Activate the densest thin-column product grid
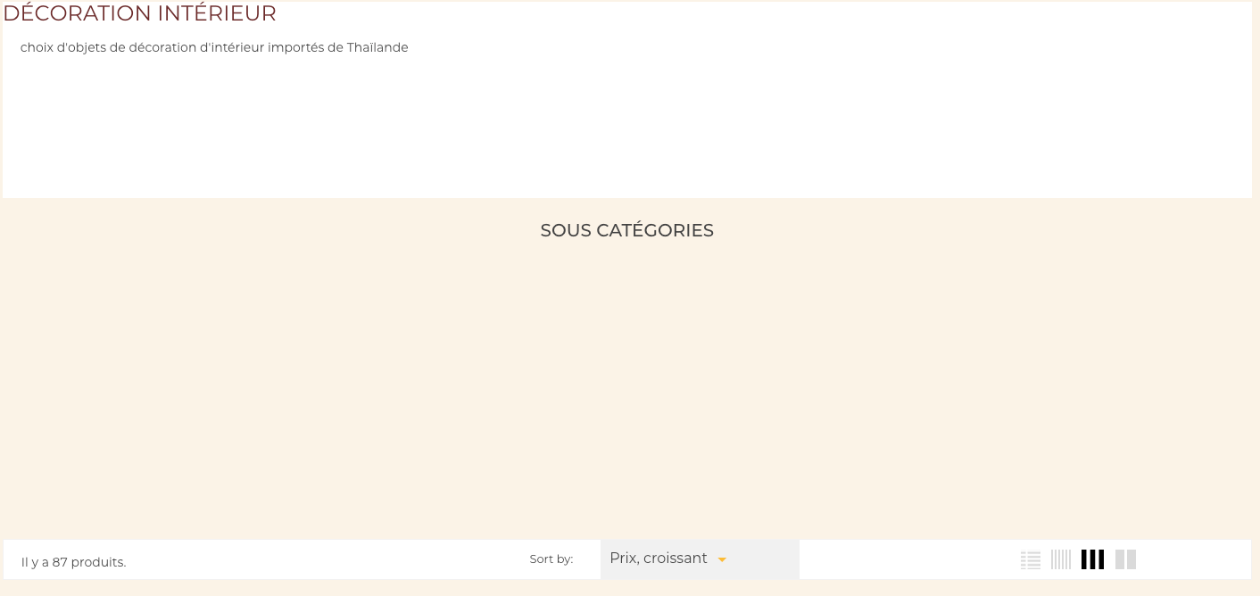1260x596 pixels. (1061, 560)
